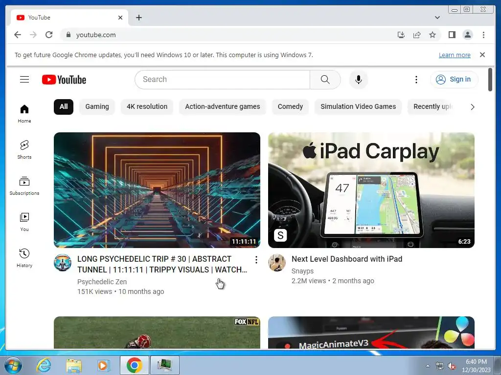The image size is (501, 375).
Task: Open the FOX NFL football video thumbnail
Action: click(x=157, y=333)
